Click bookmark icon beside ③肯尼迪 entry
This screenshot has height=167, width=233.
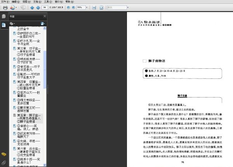pyautogui.click(x=14, y=66)
